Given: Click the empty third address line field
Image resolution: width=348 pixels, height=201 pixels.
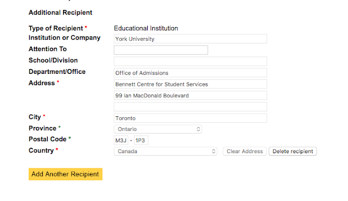Looking at the screenshot, I should [x=190, y=107].
